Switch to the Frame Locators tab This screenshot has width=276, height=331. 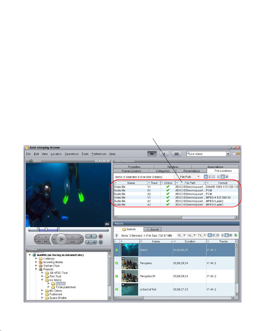[131, 171]
